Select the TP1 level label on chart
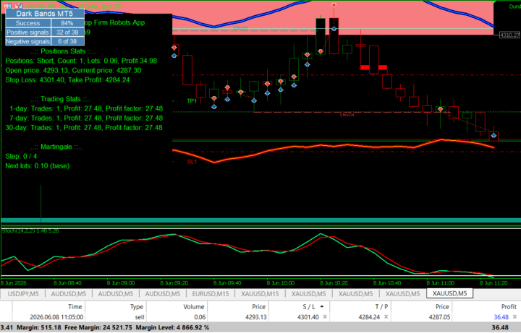This screenshot has width=521, height=333. [x=192, y=101]
